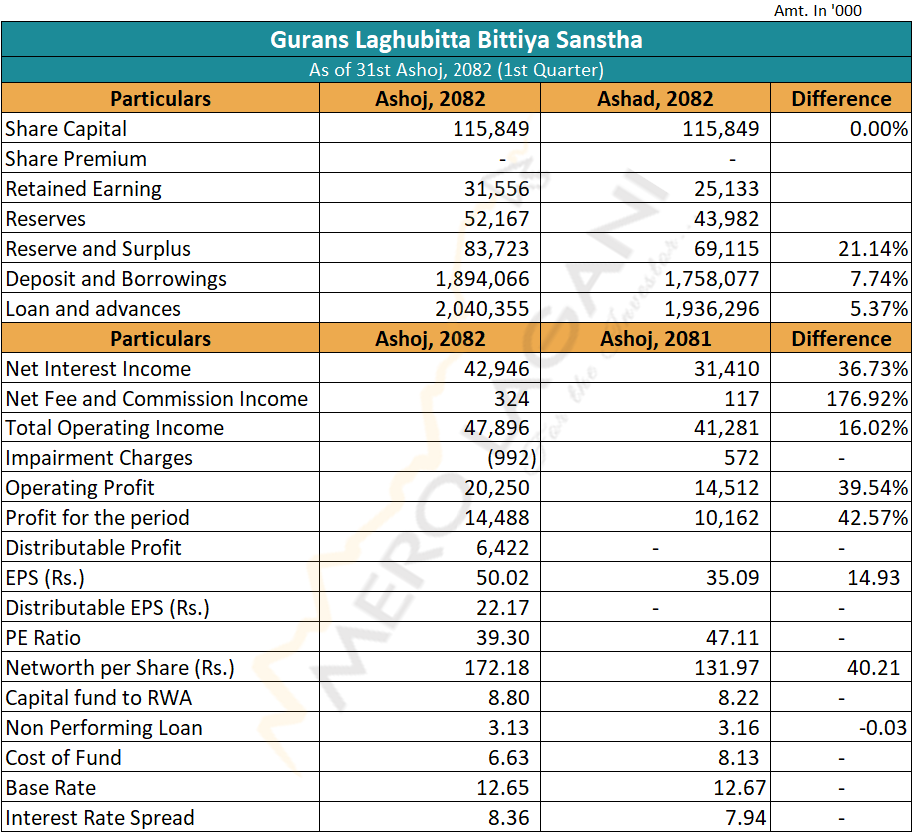
Task: Click the PE Ratio value 39.30
Action: 503,638
